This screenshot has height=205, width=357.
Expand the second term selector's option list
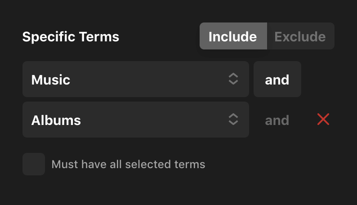tap(135, 120)
